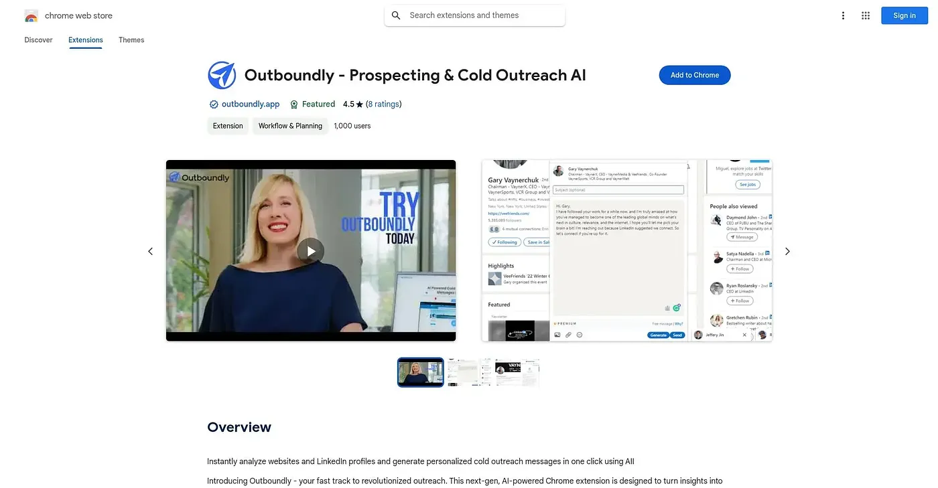Screen dimensions: 938x488
Task: Open the three-dot options menu
Action: click(x=843, y=15)
